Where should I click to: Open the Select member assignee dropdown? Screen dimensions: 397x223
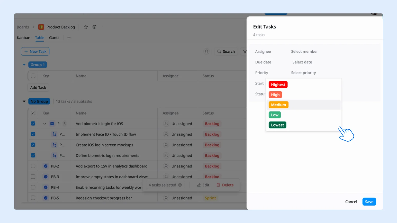tap(304, 51)
